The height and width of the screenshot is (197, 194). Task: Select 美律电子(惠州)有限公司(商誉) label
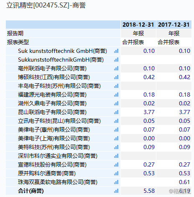pyautogui.click(x=54, y=130)
